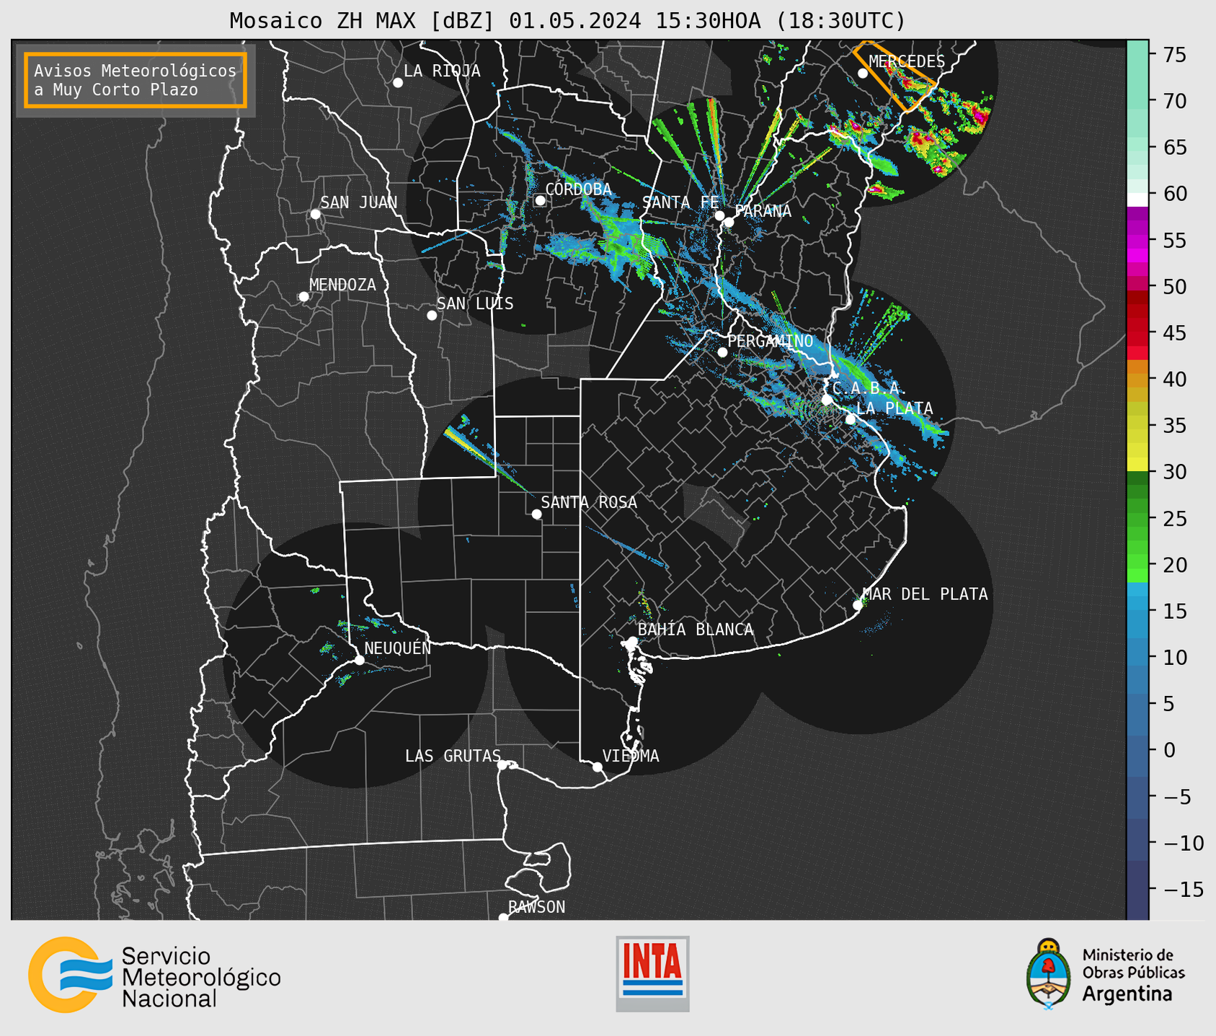Select the Santa Rosa city marker dot
The image size is (1216, 1036).
536,514
